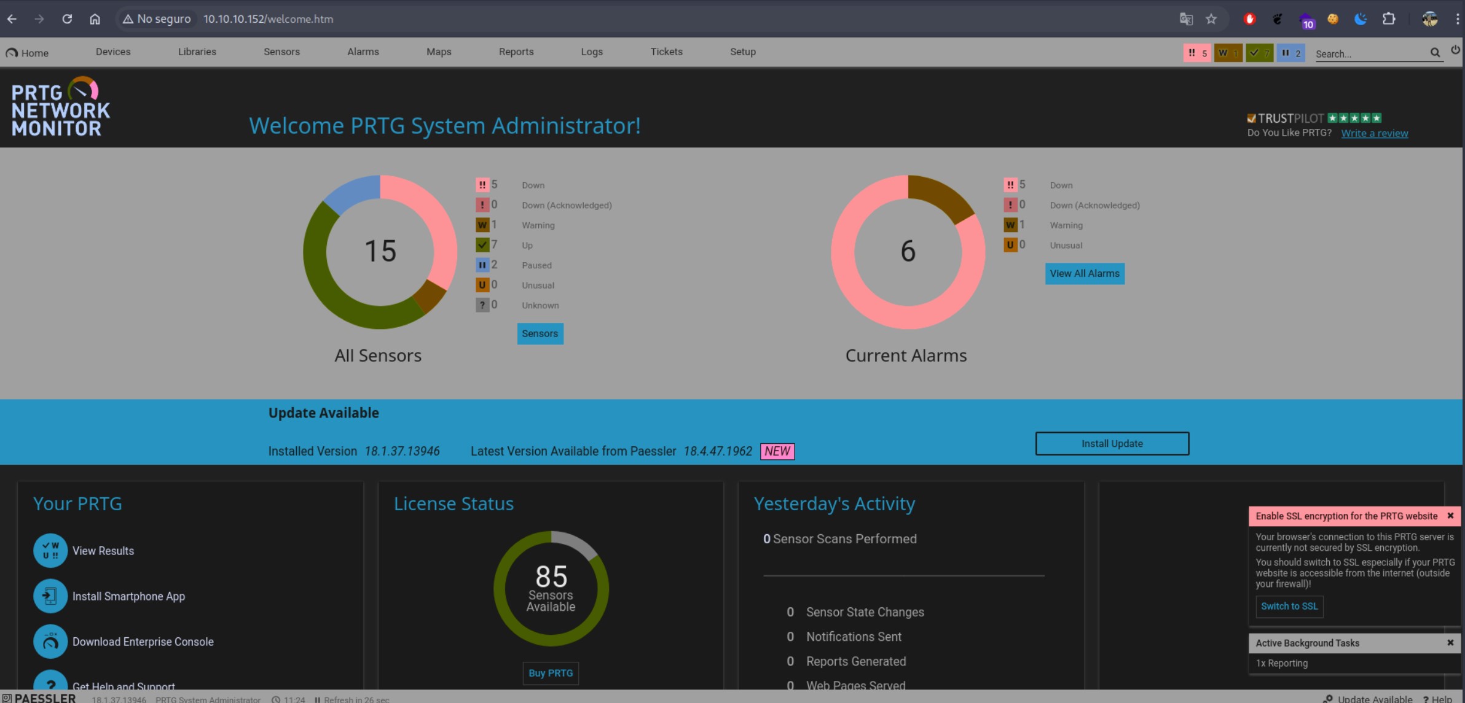Click the Help link in the footer
The height and width of the screenshot is (703, 1465).
[x=1437, y=699]
